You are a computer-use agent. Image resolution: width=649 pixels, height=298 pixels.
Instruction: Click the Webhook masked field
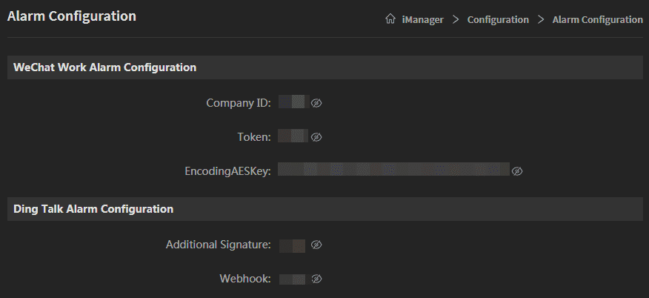click(x=293, y=279)
